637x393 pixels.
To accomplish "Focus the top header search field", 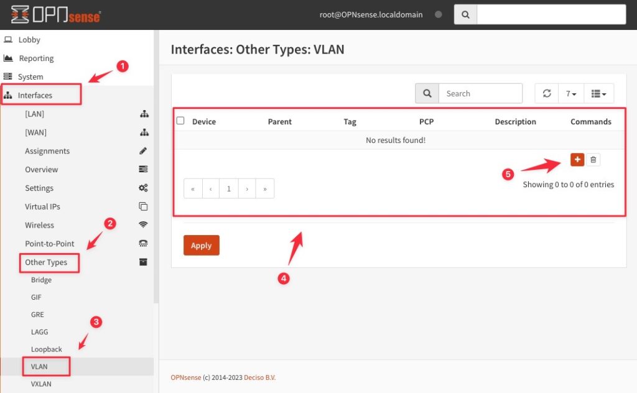I will point(551,15).
